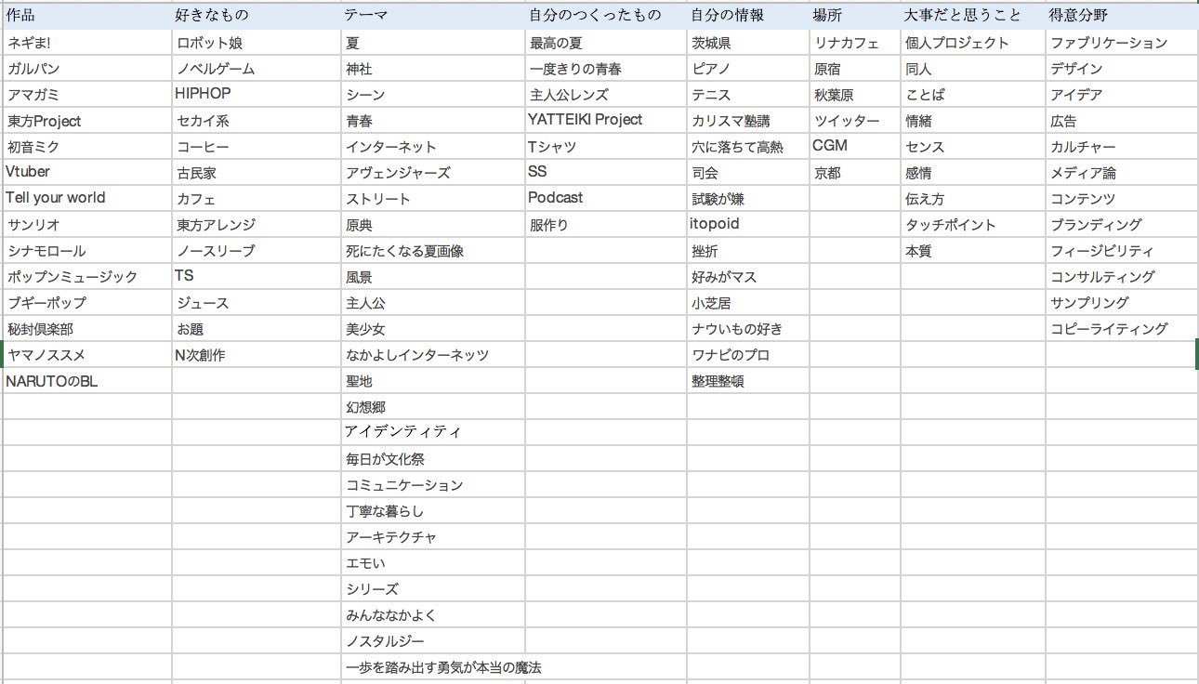
Task: Click the cell 古民家
Action: tap(256, 173)
